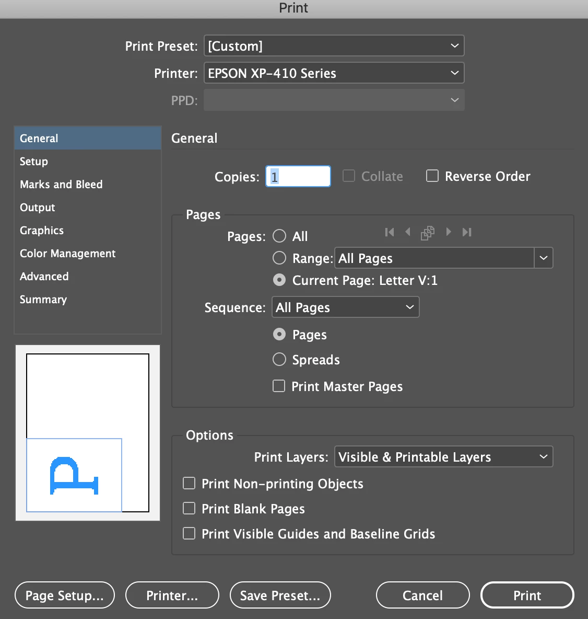The width and height of the screenshot is (588, 619).
Task: Enable Print Visible Guides and Baseline Grids
Action: tap(189, 533)
